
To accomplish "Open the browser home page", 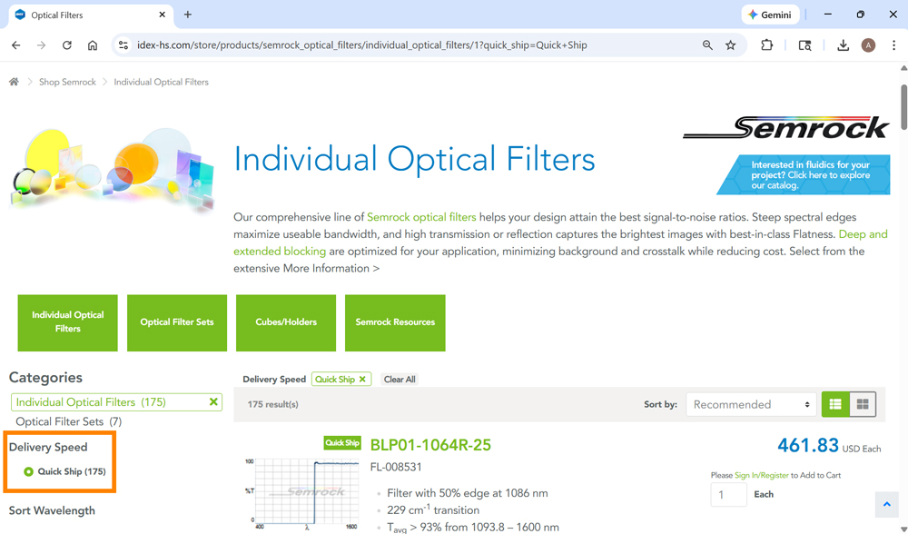I will click(92, 45).
